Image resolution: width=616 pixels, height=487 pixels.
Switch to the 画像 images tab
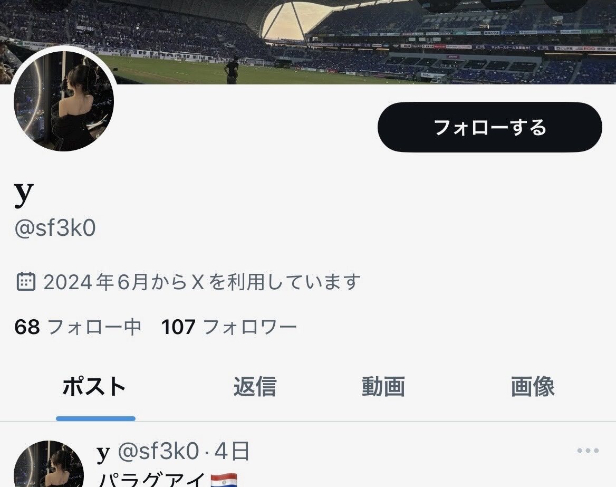(x=533, y=386)
